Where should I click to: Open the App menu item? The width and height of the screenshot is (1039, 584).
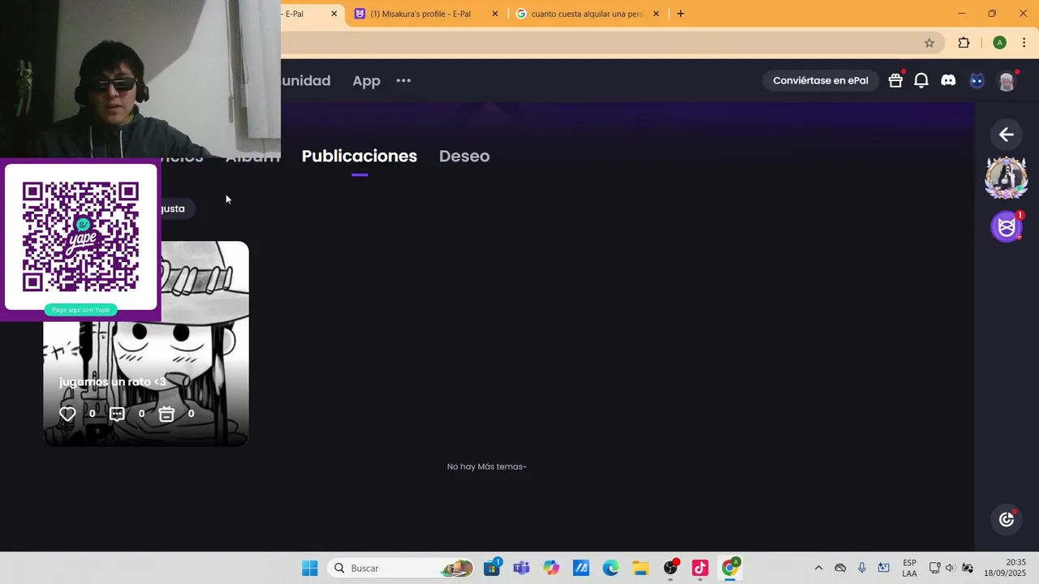(366, 80)
